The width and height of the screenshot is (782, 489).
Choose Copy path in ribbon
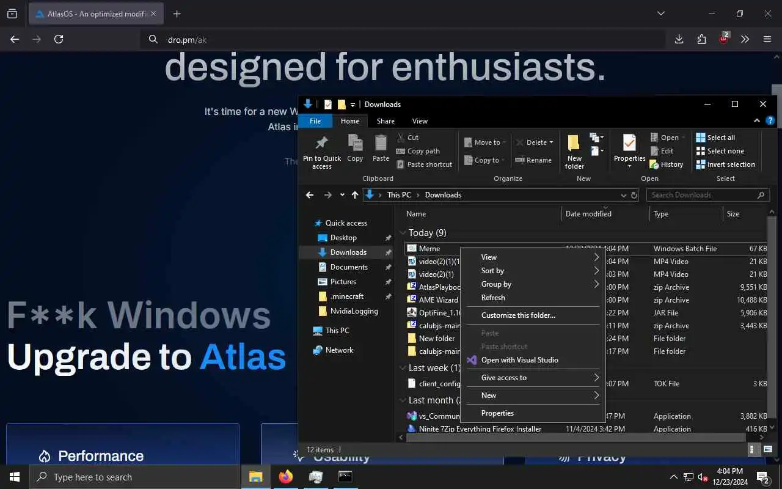pyautogui.click(x=418, y=151)
